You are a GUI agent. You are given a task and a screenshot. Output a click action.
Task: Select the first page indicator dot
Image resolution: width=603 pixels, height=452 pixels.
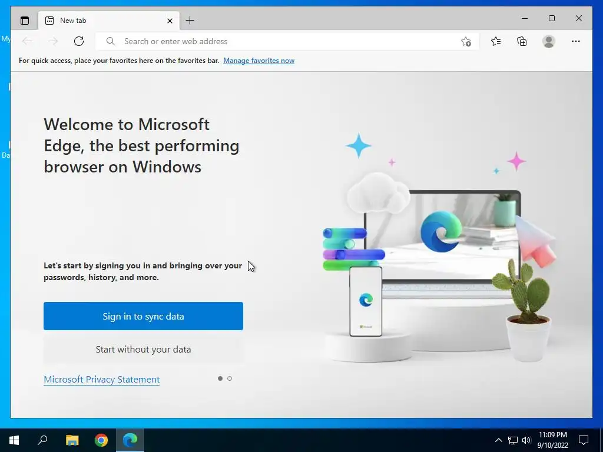click(220, 378)
